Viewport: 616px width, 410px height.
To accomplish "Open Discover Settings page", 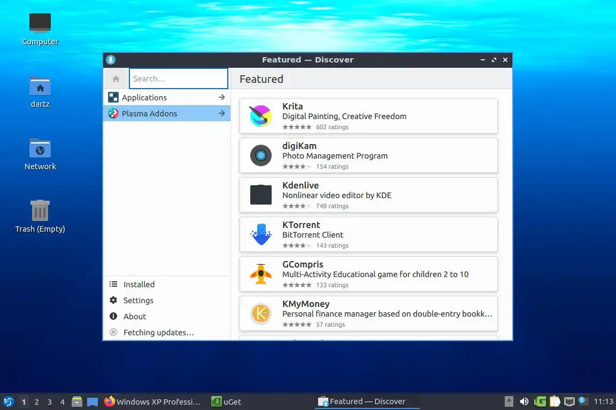I will (x=167, y=301).
